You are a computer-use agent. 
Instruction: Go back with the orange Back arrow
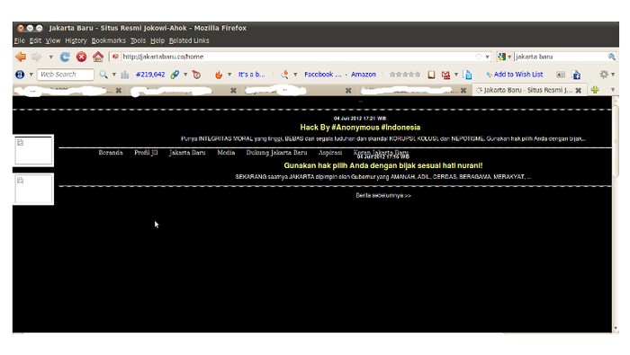tap(21, 57)
